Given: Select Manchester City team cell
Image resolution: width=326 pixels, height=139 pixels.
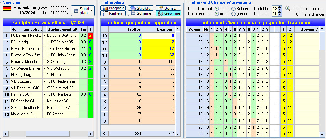Looking at the screenshot, I should pyautogui.click(x=26, y=114).
